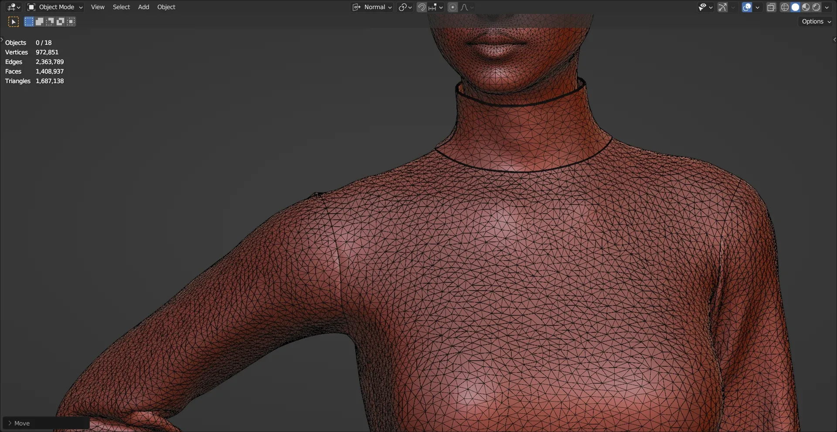837x432 pixels.
Task: Open the Select menu
Action: tap(121, 7)
